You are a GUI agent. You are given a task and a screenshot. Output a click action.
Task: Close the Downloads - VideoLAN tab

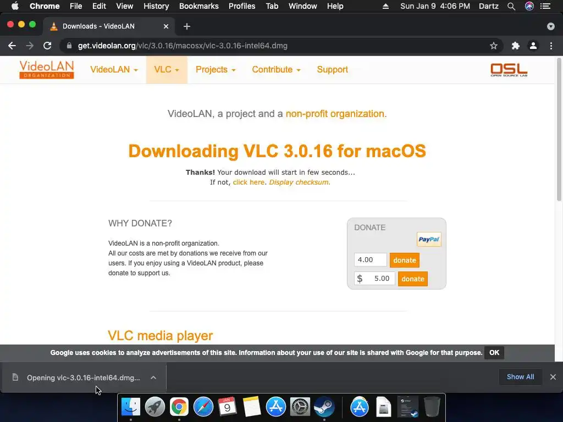(166, 26)
